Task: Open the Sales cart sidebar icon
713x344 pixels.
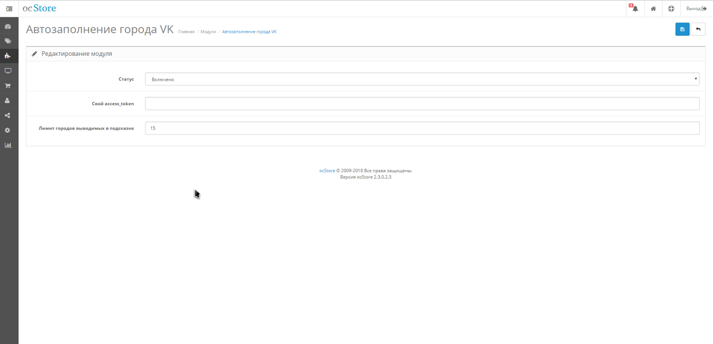Action: 8,86
